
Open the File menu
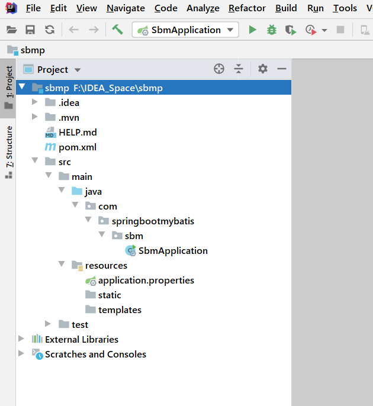(33, 8)
